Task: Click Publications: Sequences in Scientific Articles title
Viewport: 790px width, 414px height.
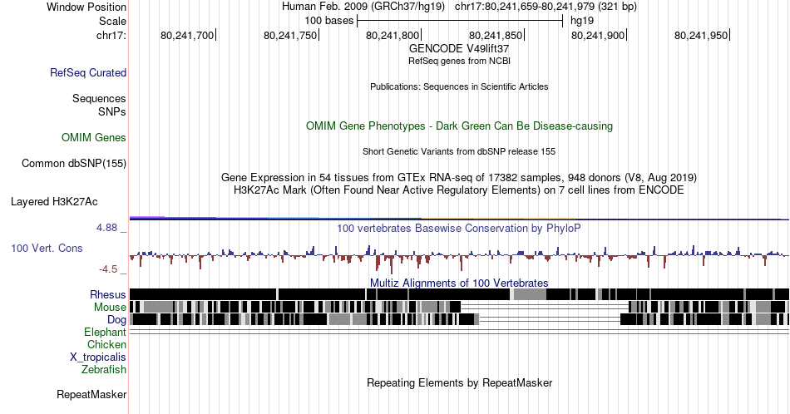Action: click(x=459, y=86)
